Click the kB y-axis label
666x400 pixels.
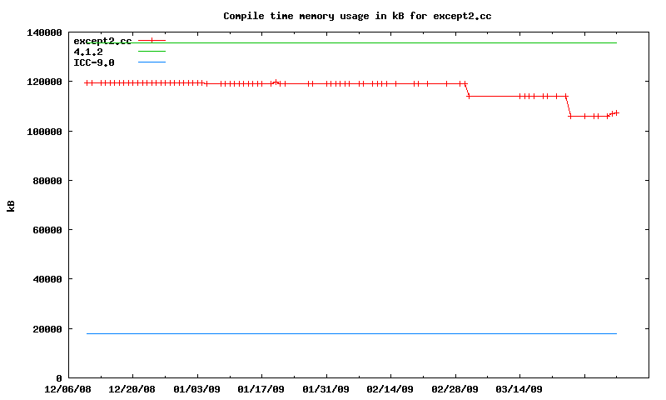pos(11,205)
